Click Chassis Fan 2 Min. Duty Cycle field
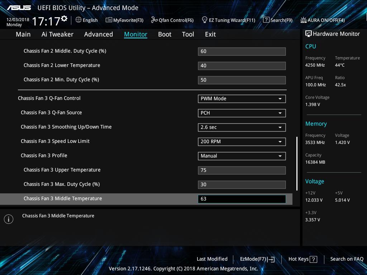Image resolution: width=367 pixels, height=275 pixels. tap(242, 80)
